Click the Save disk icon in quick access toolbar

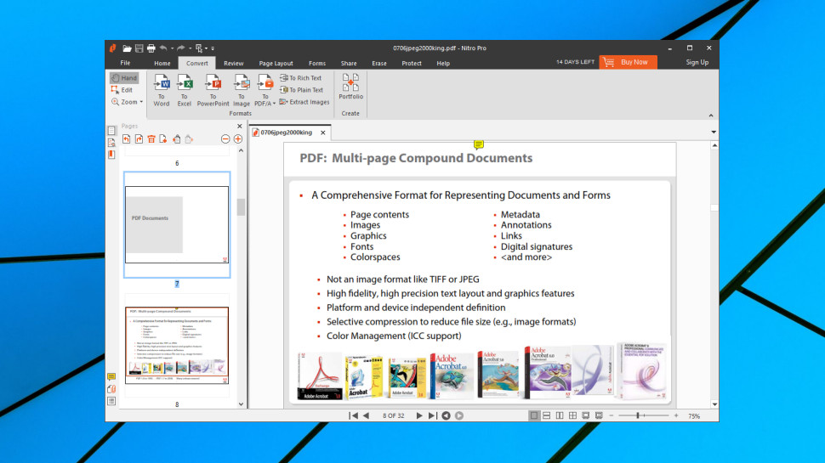[139, 48]
